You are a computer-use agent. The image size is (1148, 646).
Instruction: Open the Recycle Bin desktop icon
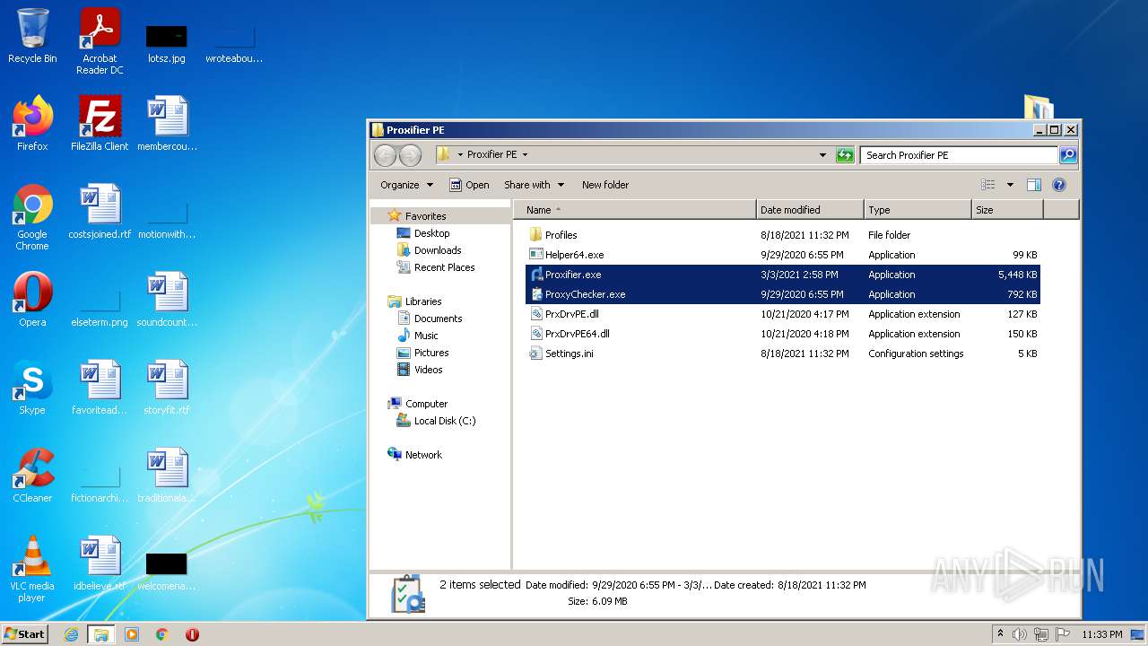32,36
